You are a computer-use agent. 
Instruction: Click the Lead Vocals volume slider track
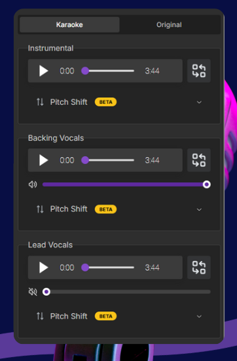coord(126,291)
